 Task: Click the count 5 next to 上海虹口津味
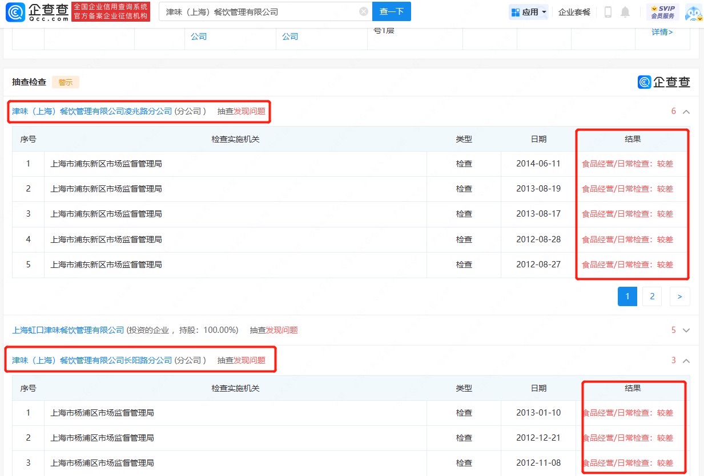pyautogui.click(x=673, y=330)
